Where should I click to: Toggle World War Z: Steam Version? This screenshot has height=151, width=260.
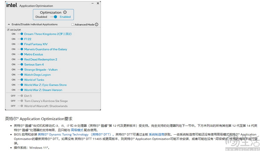tap(20, 90)
